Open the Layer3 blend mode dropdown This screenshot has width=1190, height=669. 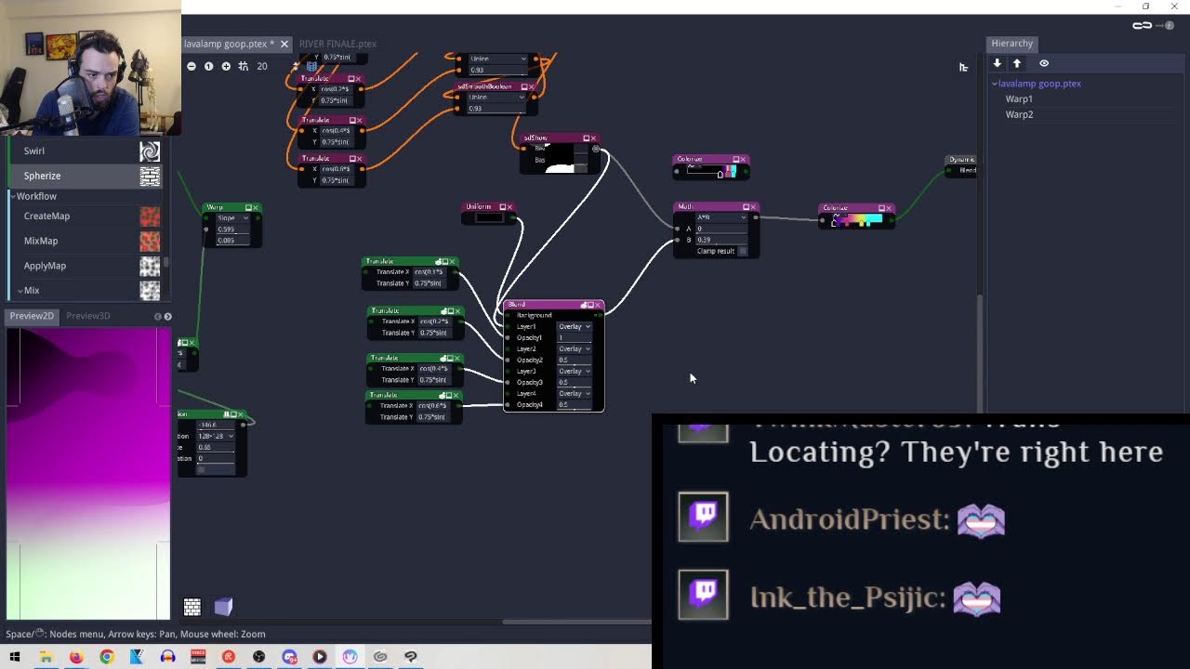[x=575, y=371]
